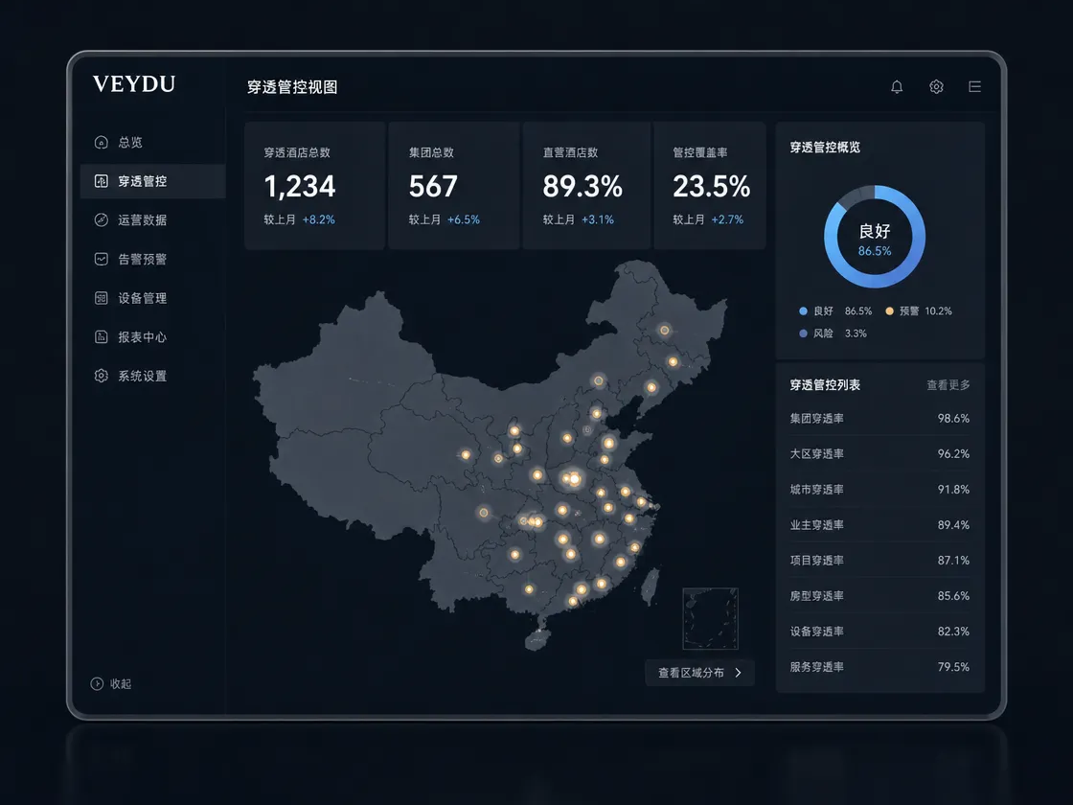Open the 穿透酒店总数 1,234 card
Screen dimensions: 1073x805
[315, 186]
